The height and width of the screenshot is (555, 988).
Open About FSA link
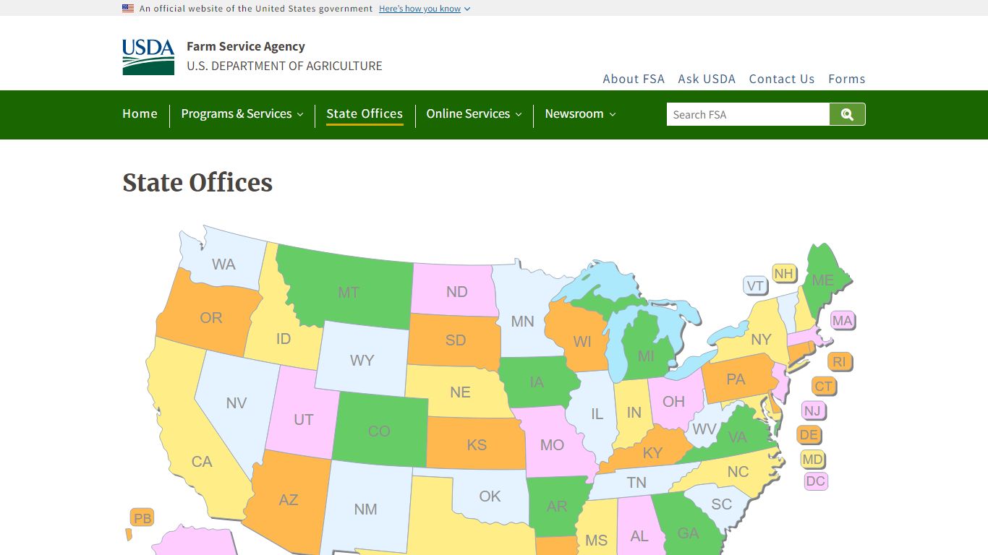coord(634,79)
